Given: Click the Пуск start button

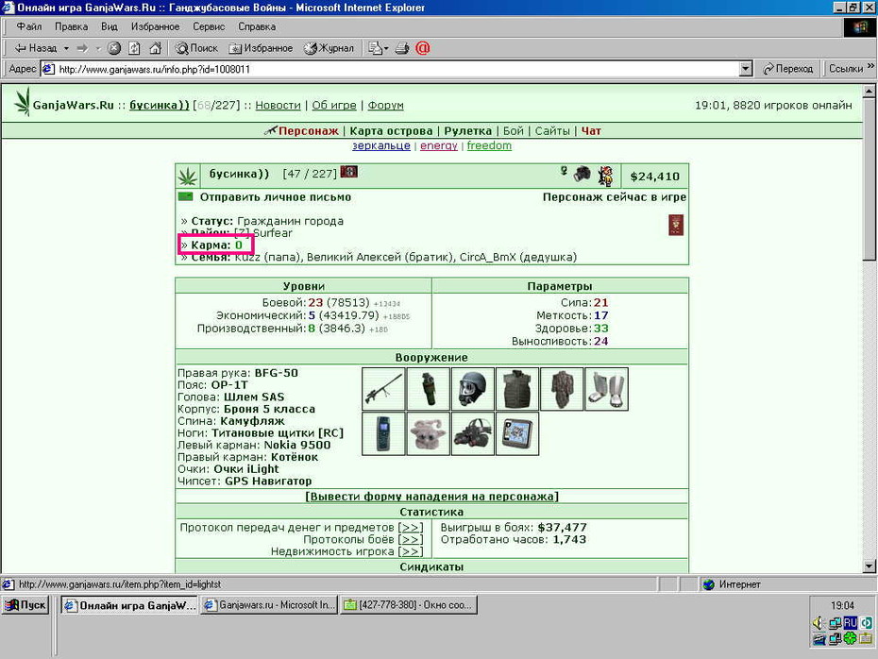Looking at the screenshot, I should (25, 605).
